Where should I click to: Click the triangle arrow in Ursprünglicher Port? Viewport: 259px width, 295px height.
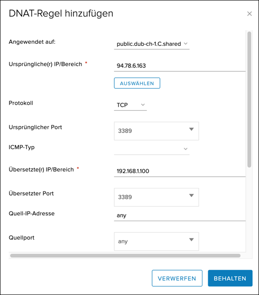[191, 129]
